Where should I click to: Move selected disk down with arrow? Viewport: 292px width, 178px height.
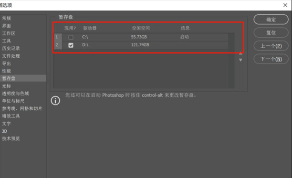[240, 60]
